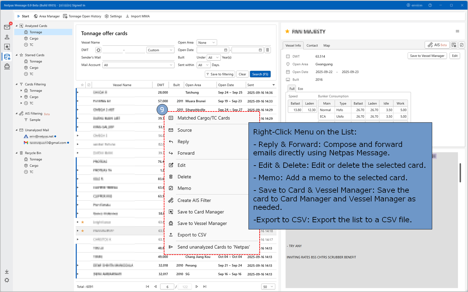Screen dimensions: 468x292
Task: Open the AIS Beta satellite button
Action: [437, 45]
